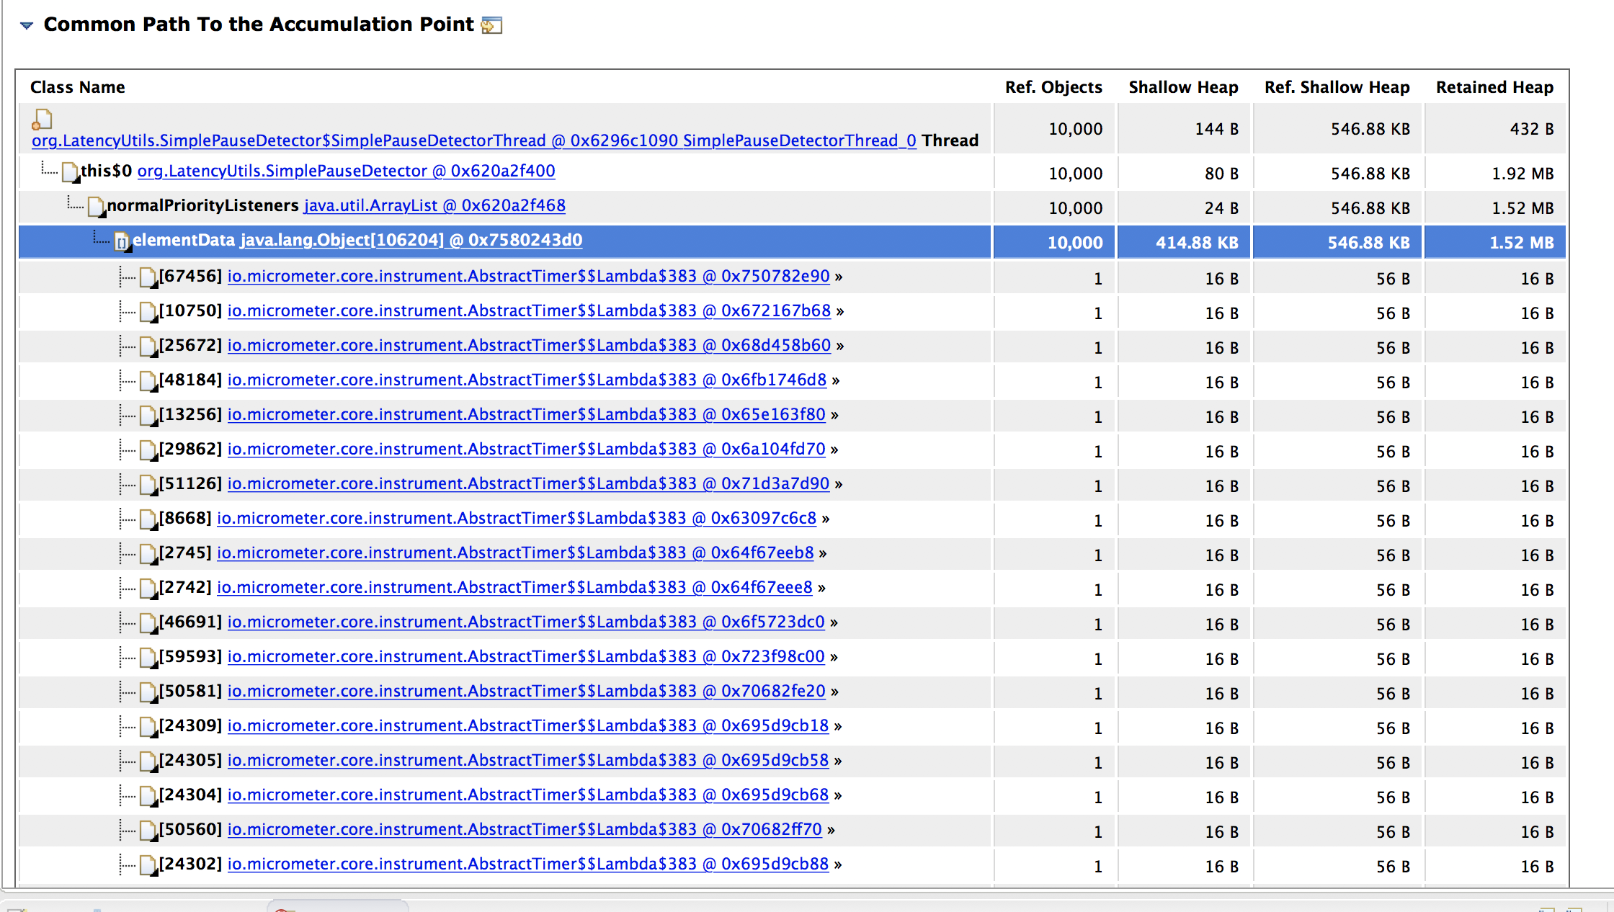Open java.lang.Object[106204] @ 0x7580243d0
The height and width of the screenshot is (912, 1614).
pyautogui.click(x=411, y=241)
